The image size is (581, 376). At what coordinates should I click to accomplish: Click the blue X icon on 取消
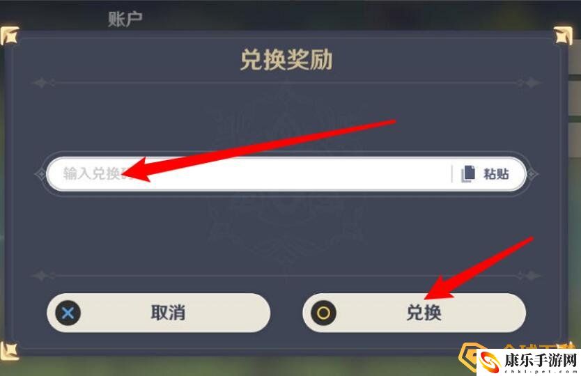pyautogui.click(x=68, y=313)
